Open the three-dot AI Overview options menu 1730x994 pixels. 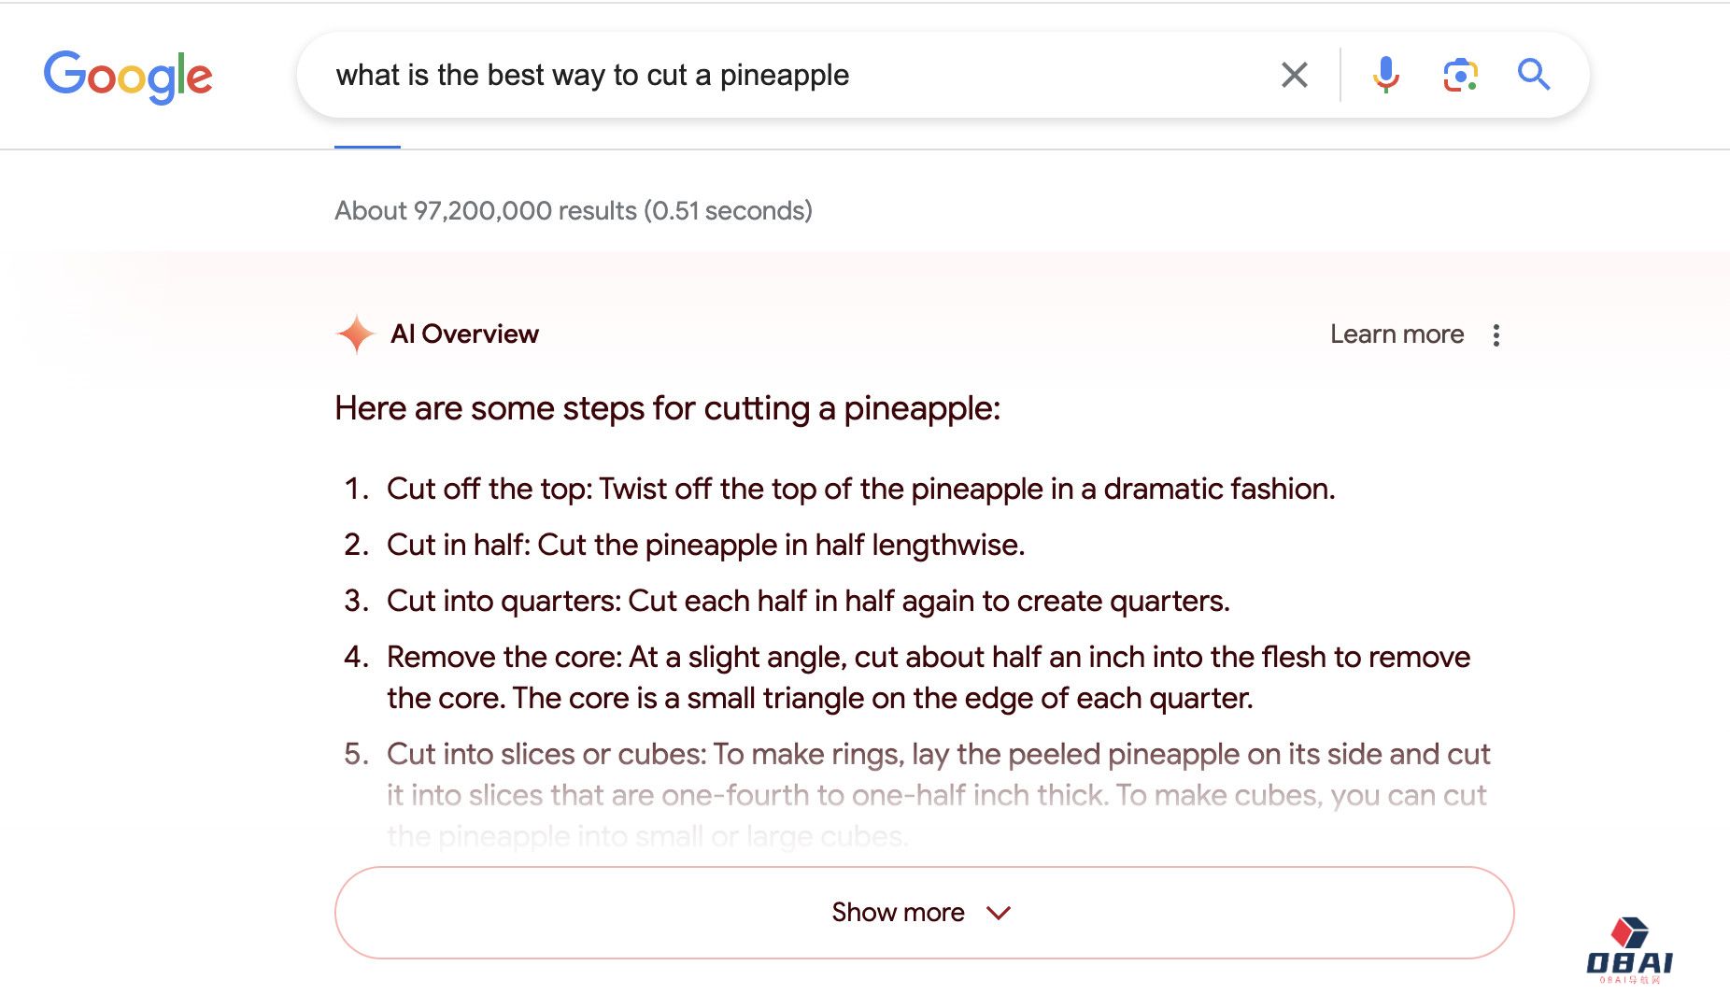[x=1496, y=335]
